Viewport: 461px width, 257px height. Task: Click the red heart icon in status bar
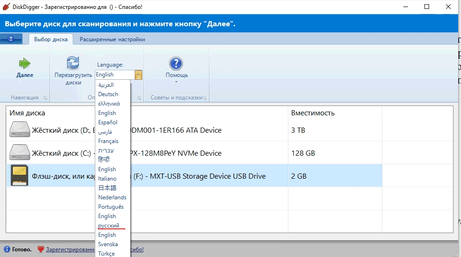point(40,249)
